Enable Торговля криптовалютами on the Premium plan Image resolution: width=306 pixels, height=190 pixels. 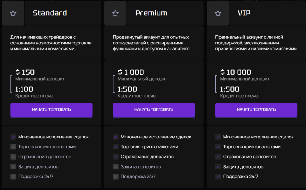(116, 147)
